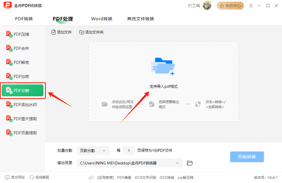Click the pages-per-file number field
This screenshot has width=282, height=183.
(x=129, y=151)
